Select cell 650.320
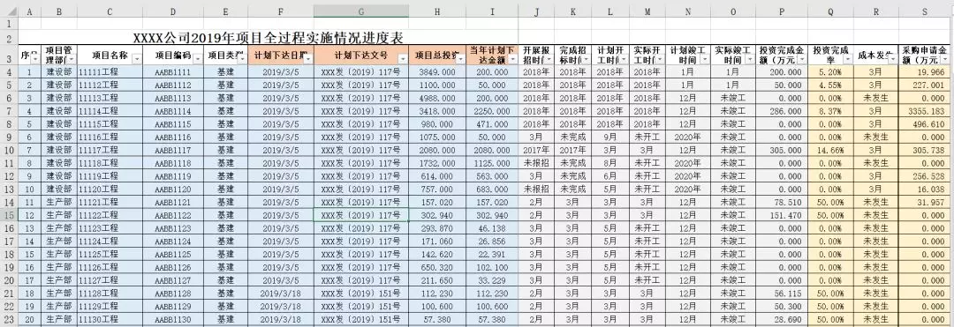 (x=437, y=268)
